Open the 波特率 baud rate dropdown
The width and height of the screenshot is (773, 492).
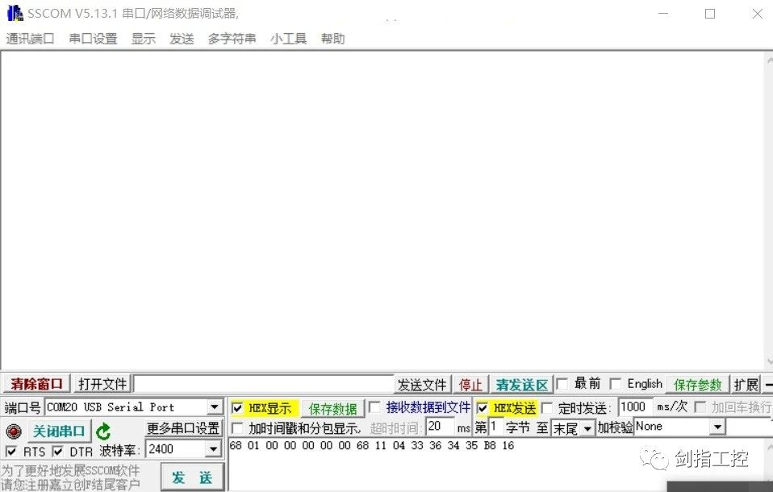tap(214, 448)
